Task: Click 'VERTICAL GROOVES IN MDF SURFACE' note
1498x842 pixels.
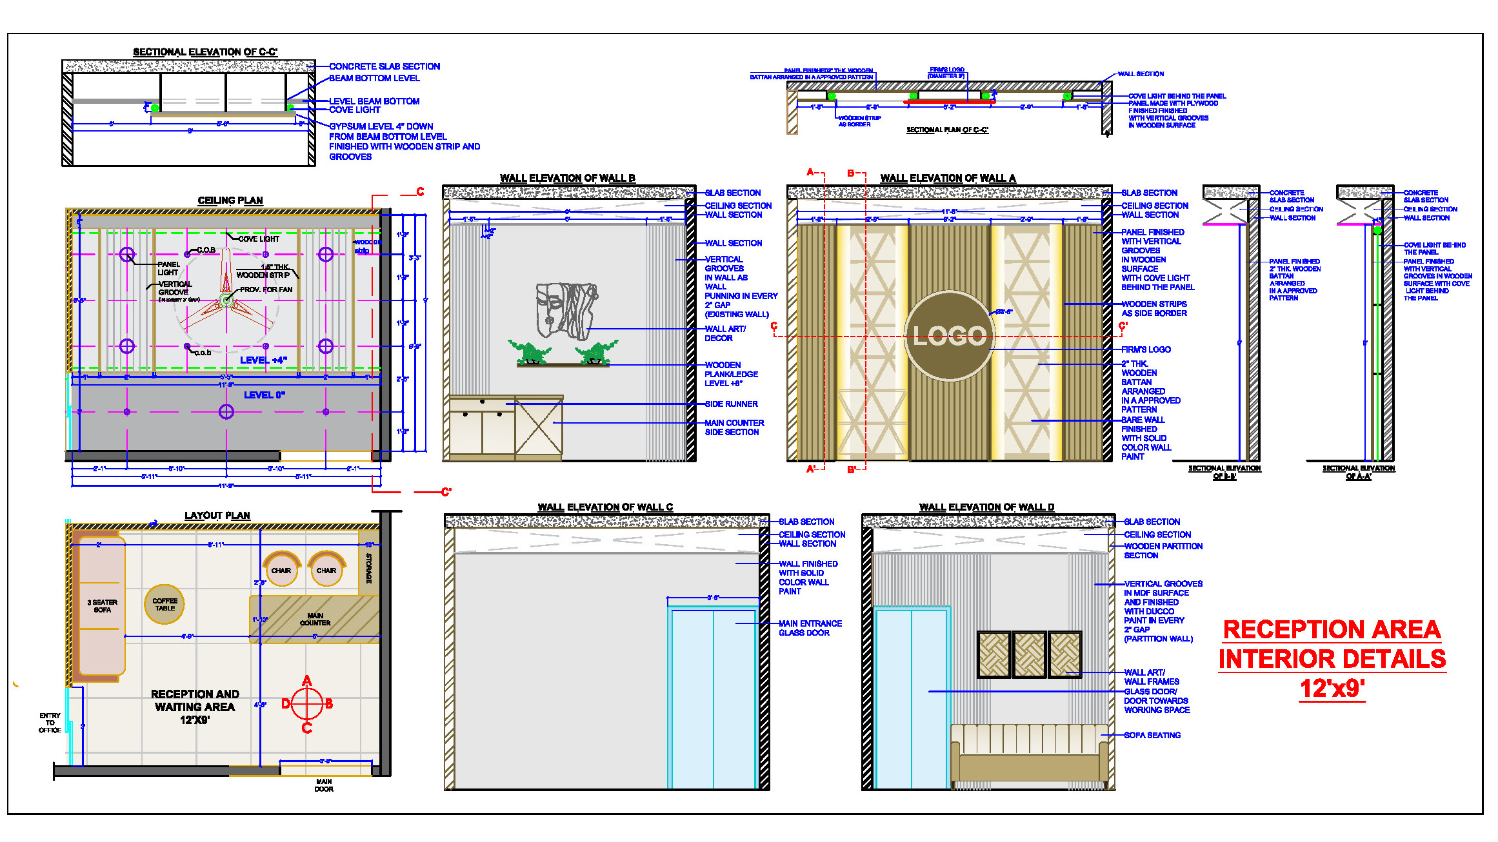Action: (1163, 611)
